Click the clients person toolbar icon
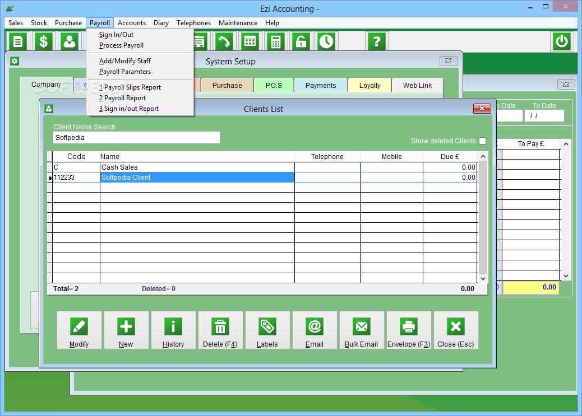 click(x=70, y=41)
